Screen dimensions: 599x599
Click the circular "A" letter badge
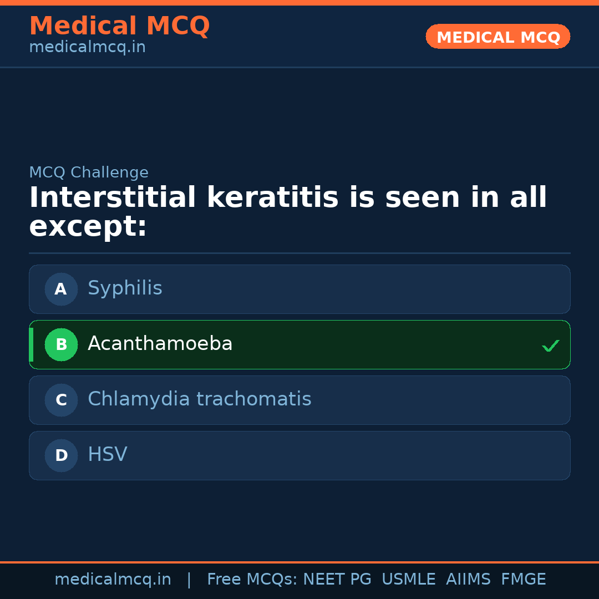[61, 289]
